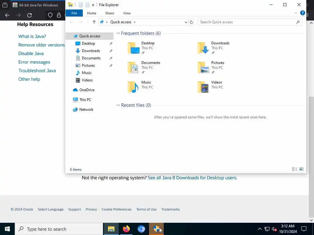Select Downloads in the navigation pane

pyautogui.click(x=91, y=51)
